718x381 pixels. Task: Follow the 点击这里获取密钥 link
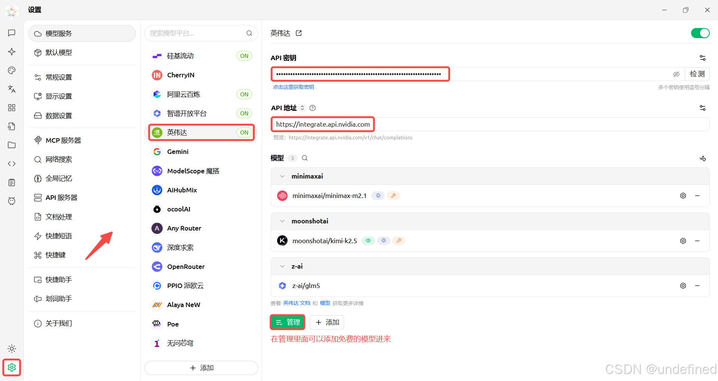coord(294,87)
